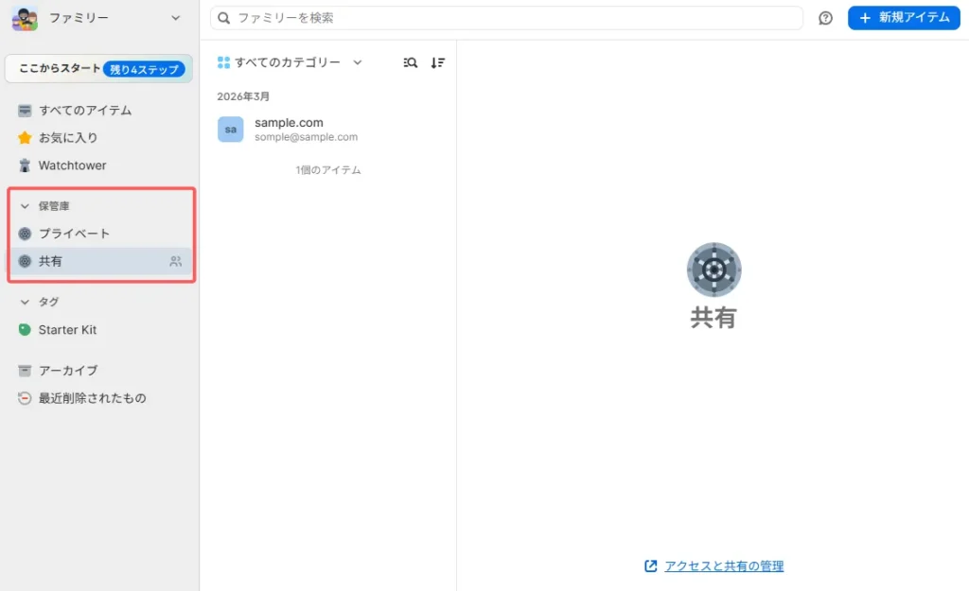Collapse the タグ section

26,302
